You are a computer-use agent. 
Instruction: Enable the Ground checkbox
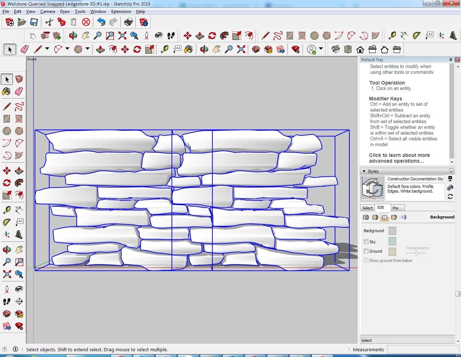[366, 251]
